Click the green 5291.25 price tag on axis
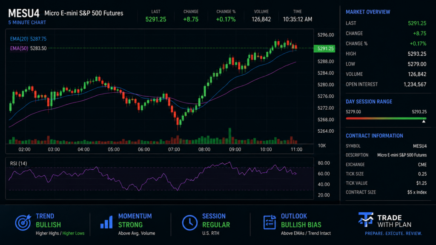 tap(324, 48)
